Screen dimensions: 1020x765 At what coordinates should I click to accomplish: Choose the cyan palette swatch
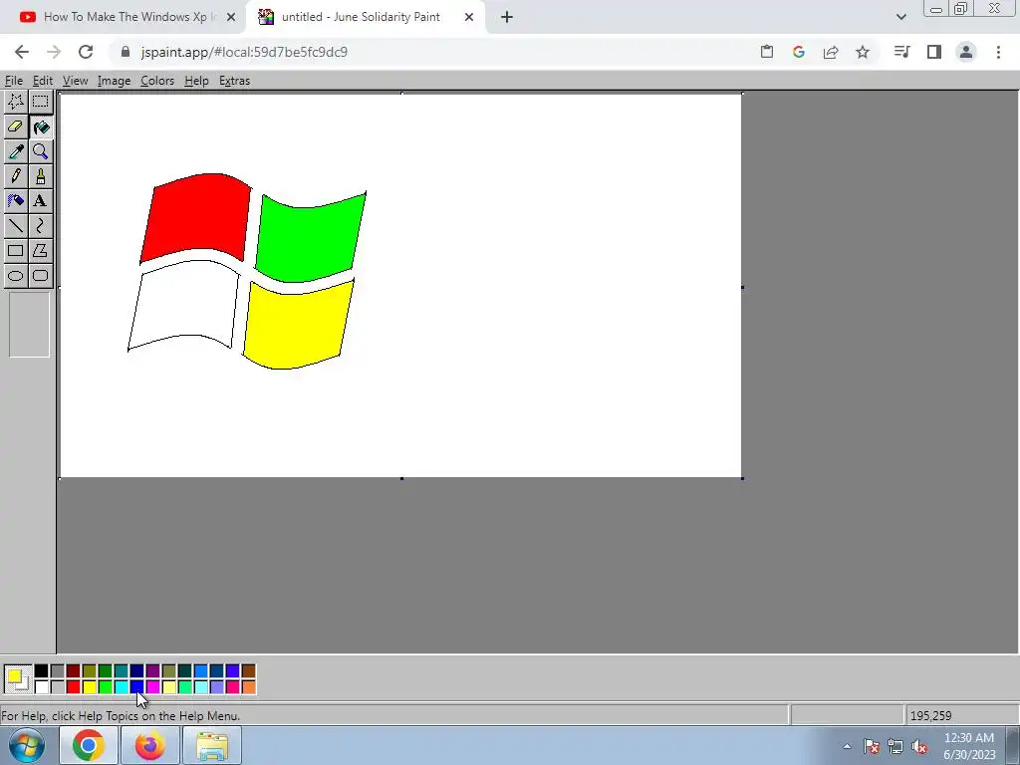click(x=121, y=687)
